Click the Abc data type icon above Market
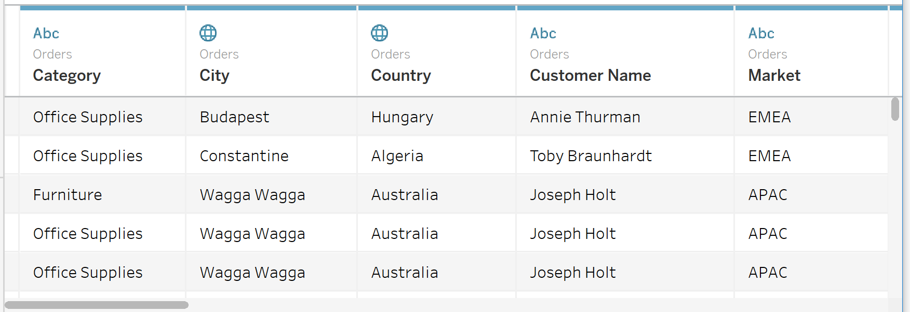910x312 pixels. (760, 33)
